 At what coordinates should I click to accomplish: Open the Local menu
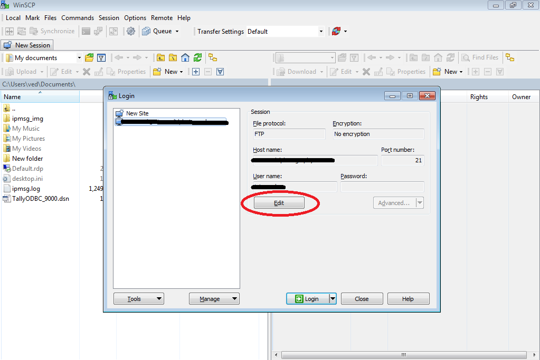coord(13,18)
